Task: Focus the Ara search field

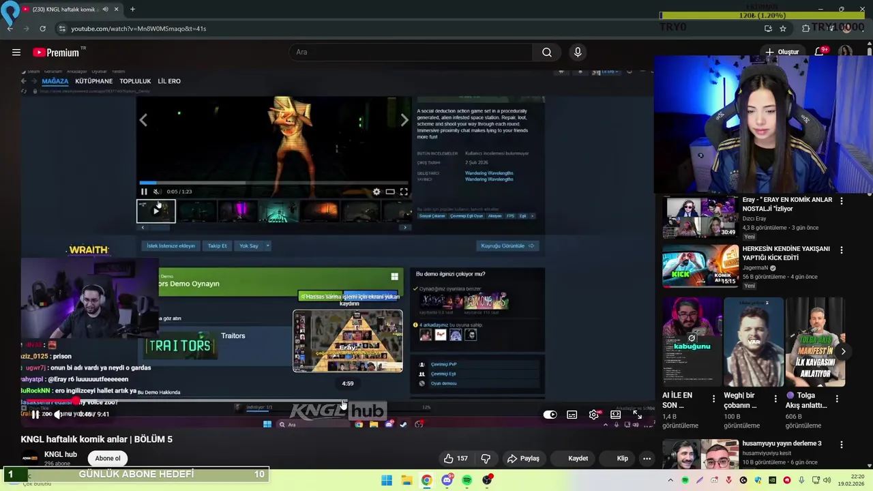Action: [x=411, y=52]
